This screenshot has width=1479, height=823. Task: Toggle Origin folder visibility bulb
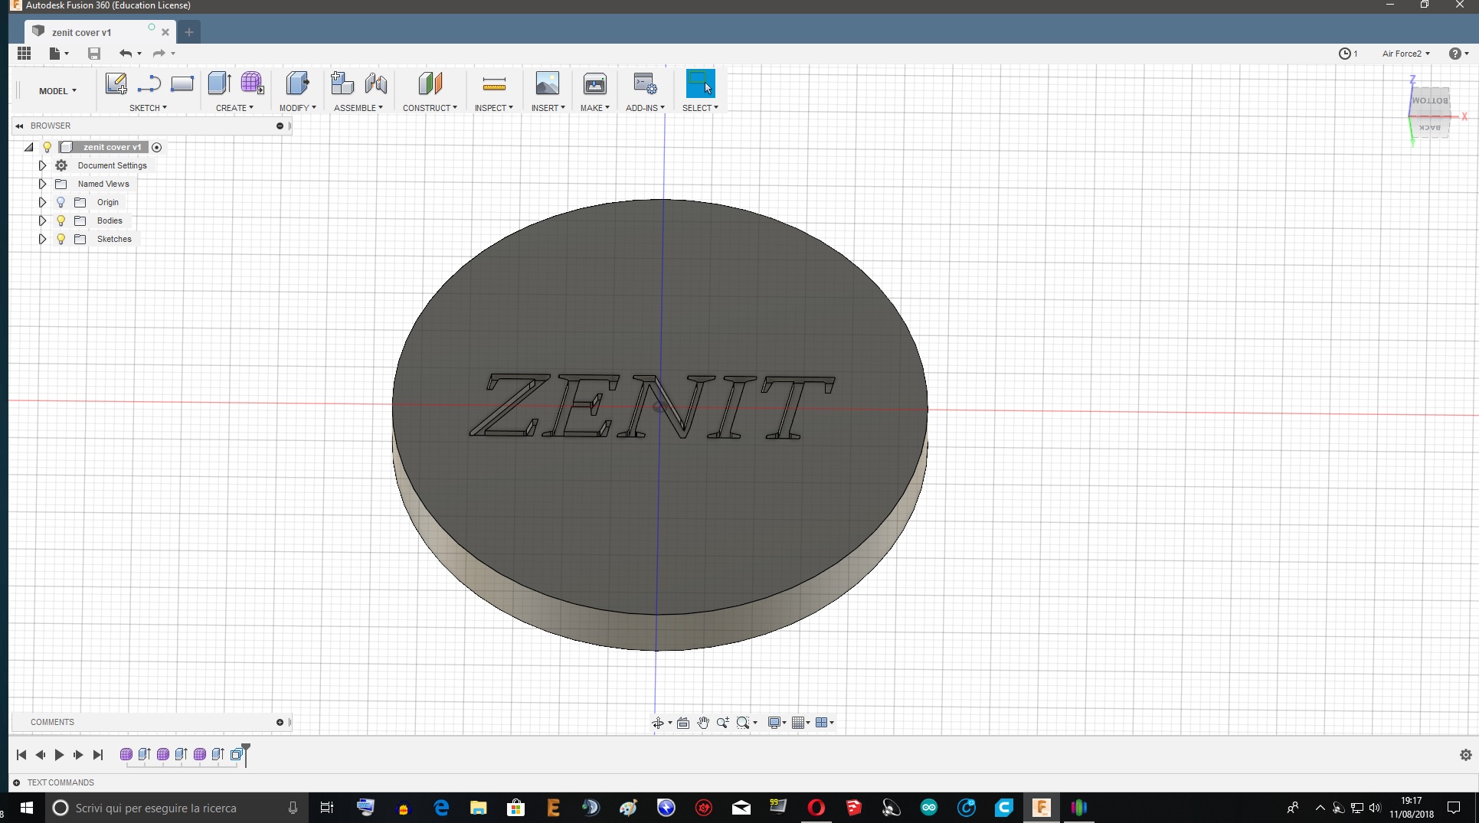[61, 202]
